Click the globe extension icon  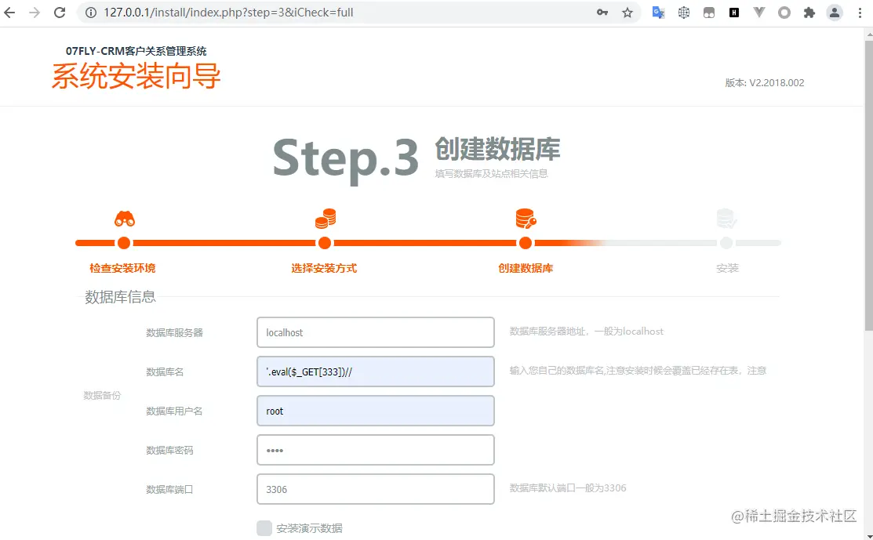pos(684,13)
